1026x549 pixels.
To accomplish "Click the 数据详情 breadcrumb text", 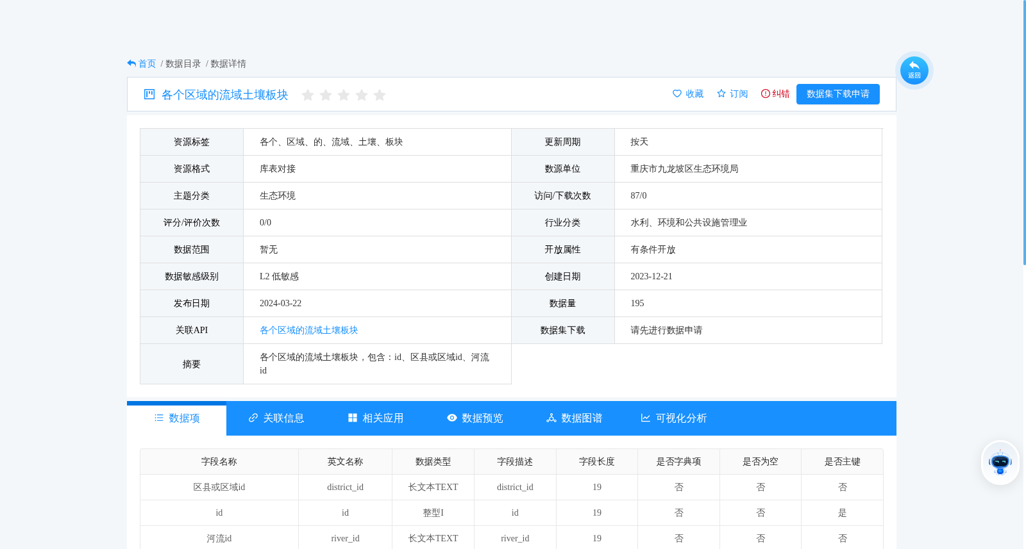I will click(x=228, y=63).
